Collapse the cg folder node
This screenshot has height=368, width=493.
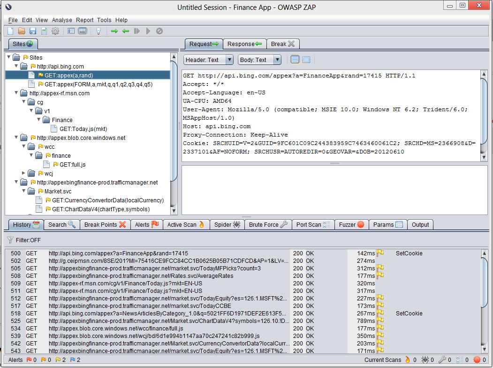pos(24,101)
